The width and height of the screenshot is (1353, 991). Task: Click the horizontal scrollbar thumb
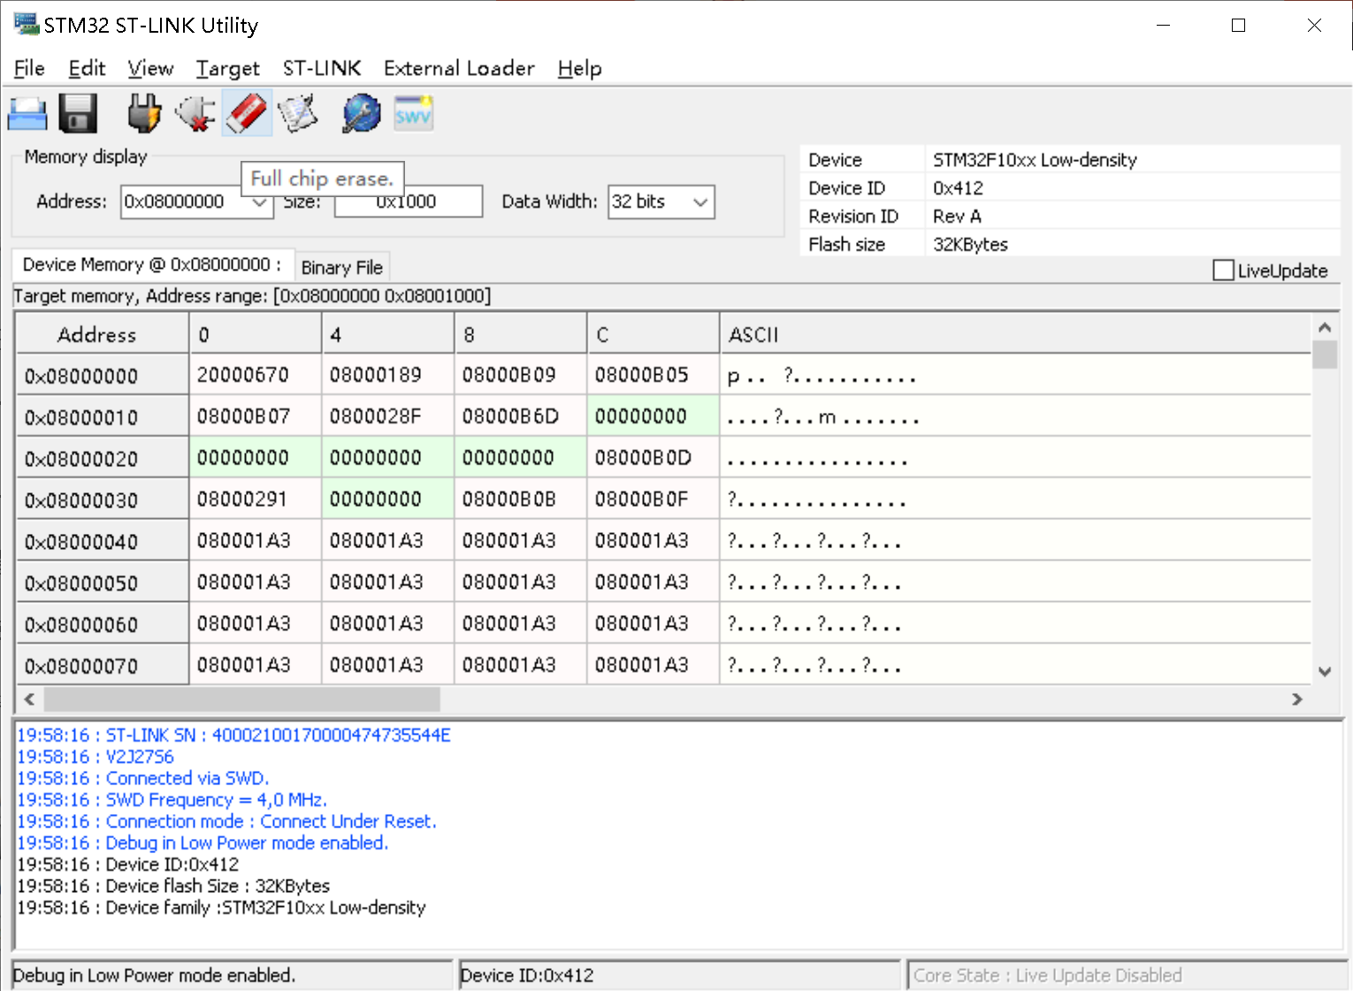click(242, 699)
